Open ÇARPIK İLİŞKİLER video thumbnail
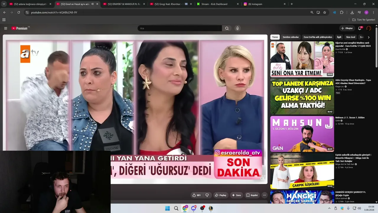 click(302, 171)
